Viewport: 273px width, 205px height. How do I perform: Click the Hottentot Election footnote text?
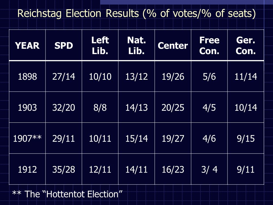tap(67, 194)
